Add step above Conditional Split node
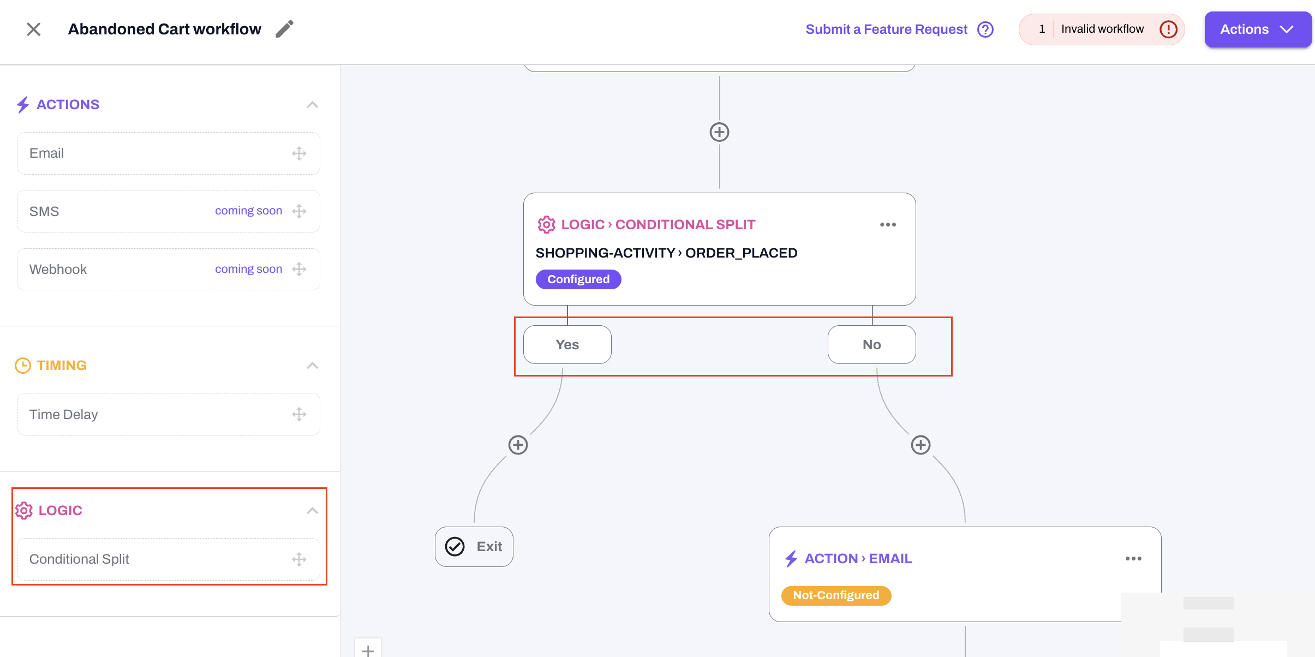 (x=719, y=132)
